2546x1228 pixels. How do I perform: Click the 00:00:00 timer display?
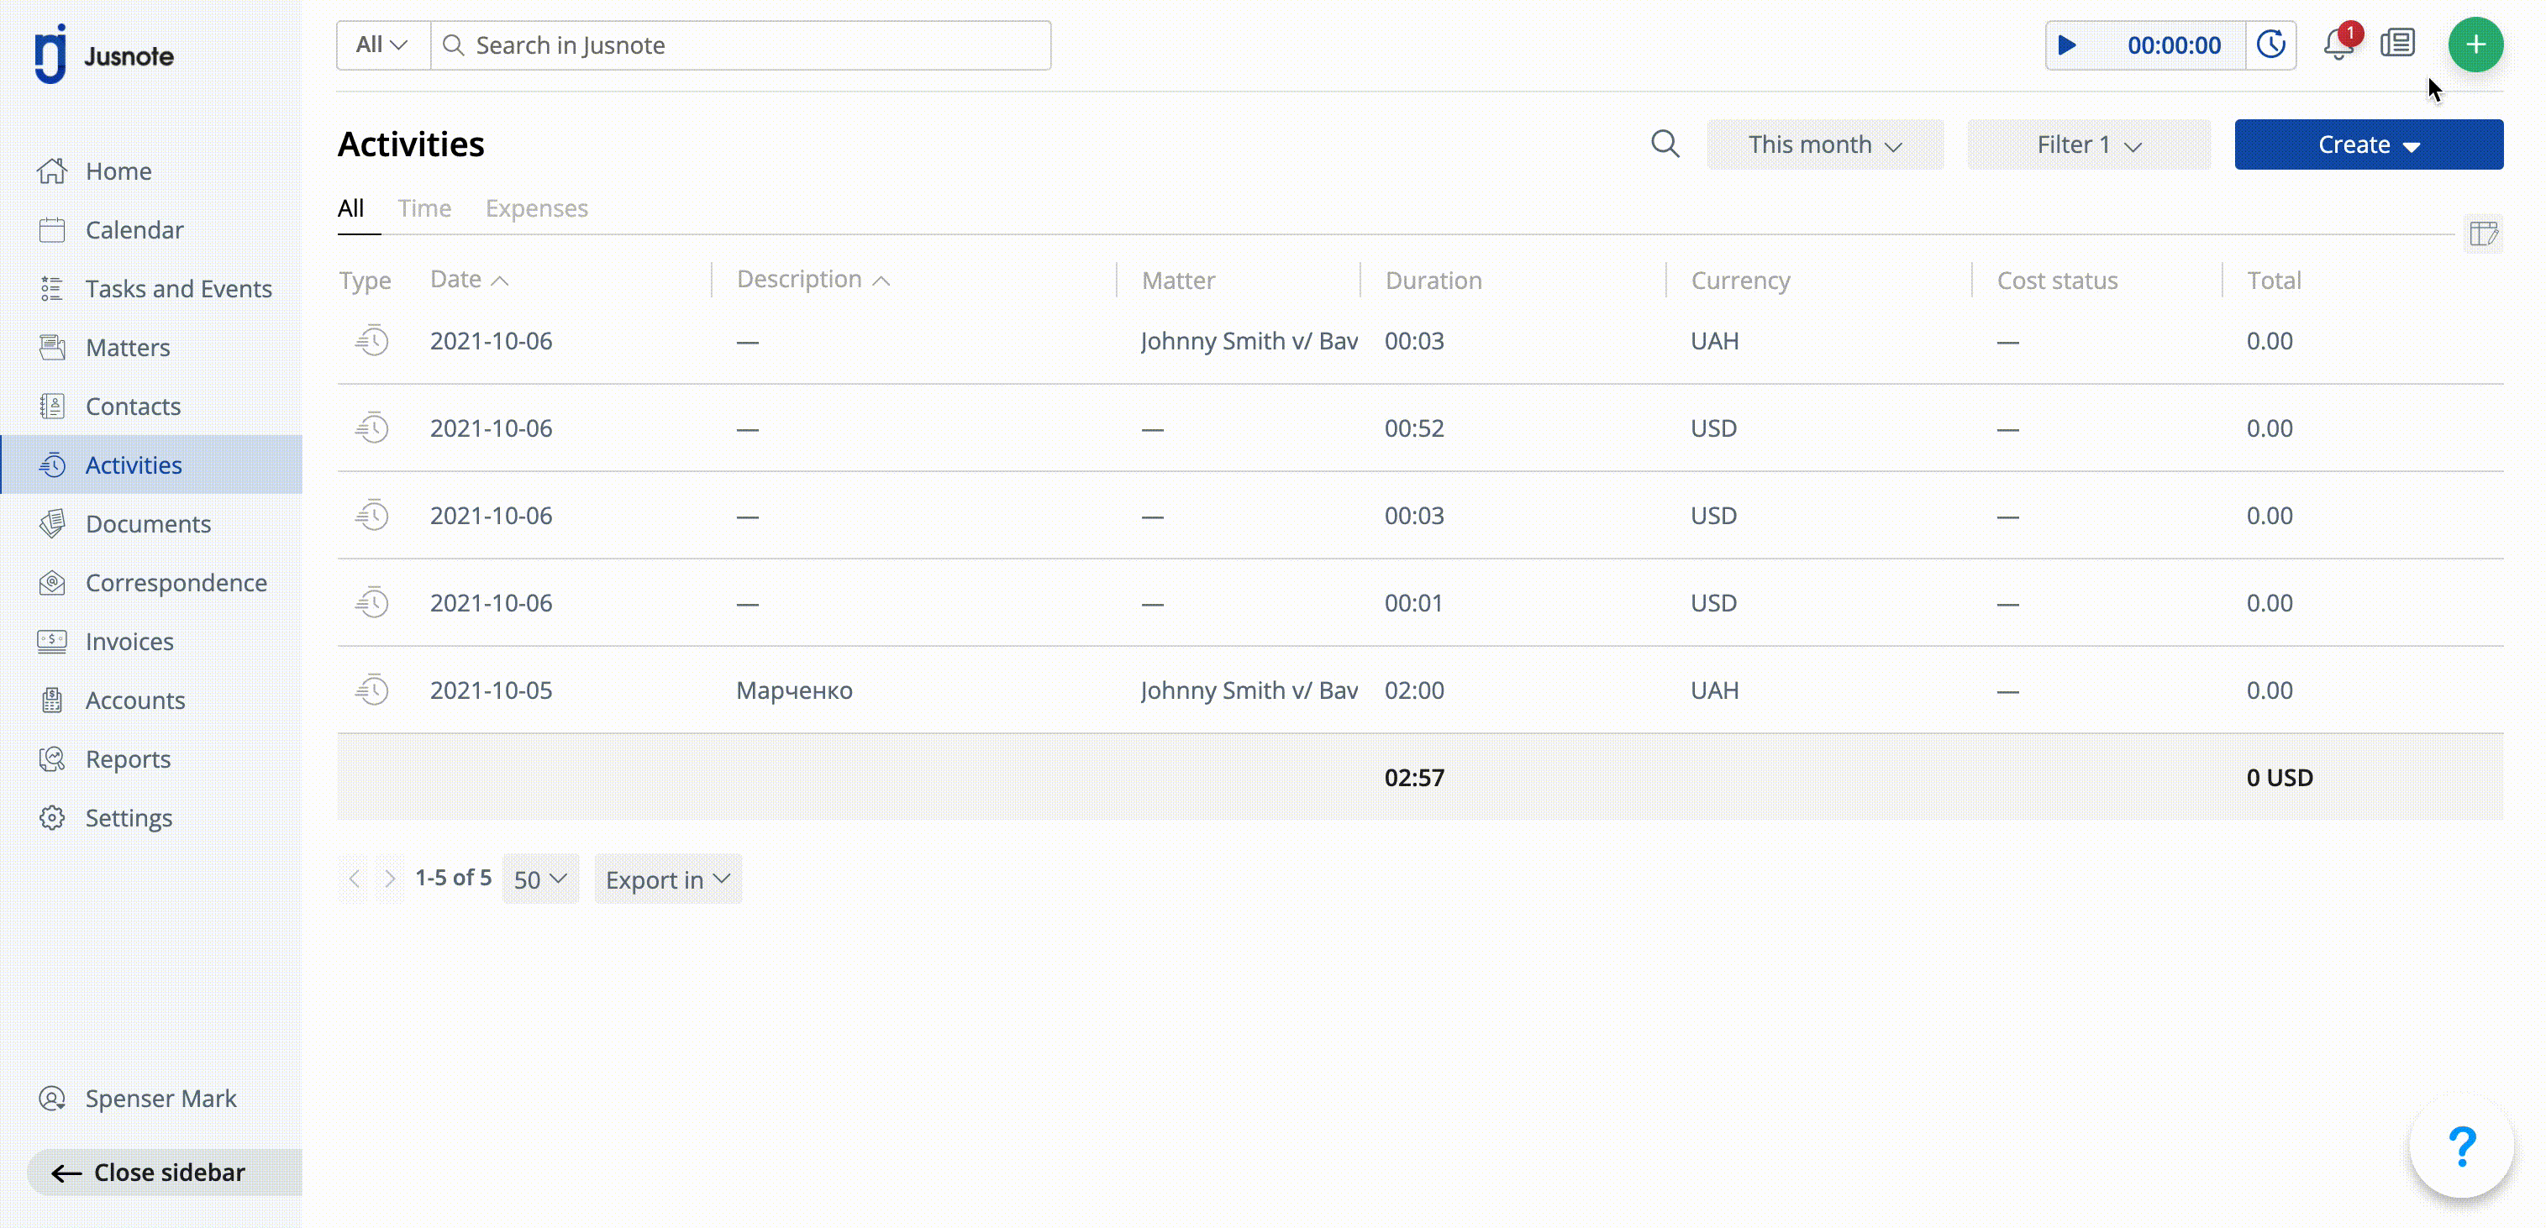click(x=2174, y=45)
